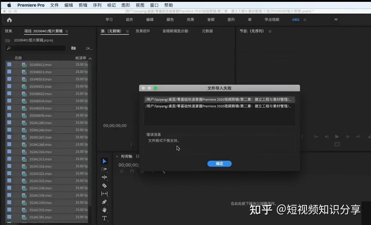Click 确定 in the import failed dialog

coord(219,164)
